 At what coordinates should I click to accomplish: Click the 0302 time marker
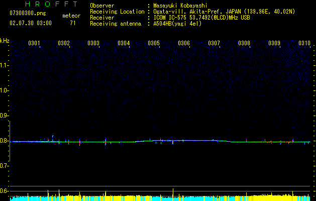click(x=64, y=43)
